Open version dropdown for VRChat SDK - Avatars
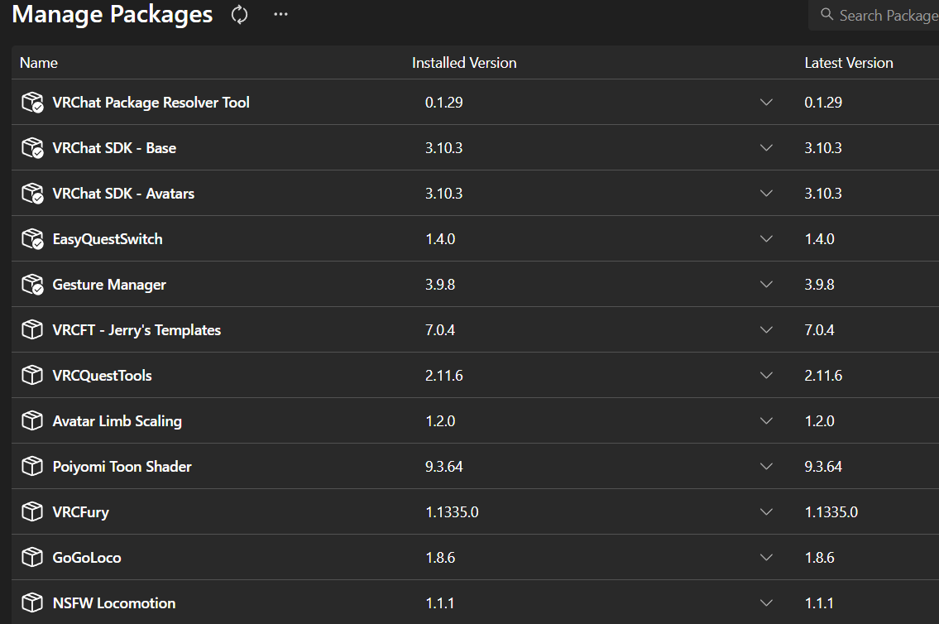Image resolution: width=939 pixels, height=624 pixels. click(766, 194)
